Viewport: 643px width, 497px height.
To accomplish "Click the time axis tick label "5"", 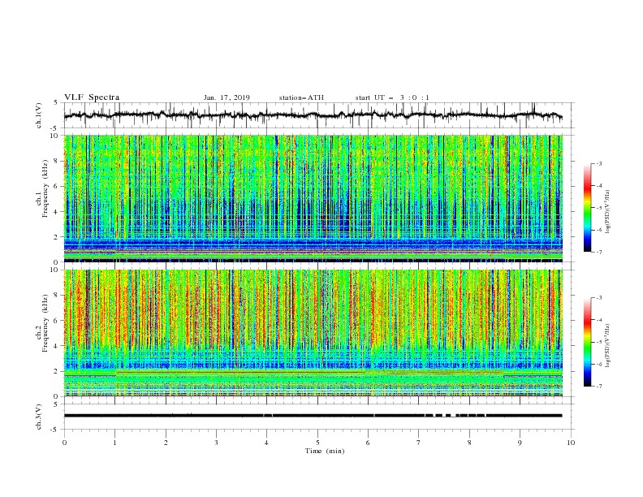I will tap(317, 443).
